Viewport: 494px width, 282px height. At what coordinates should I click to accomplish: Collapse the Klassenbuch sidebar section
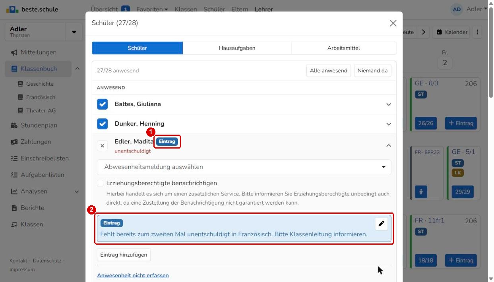(x=77, y=69)
